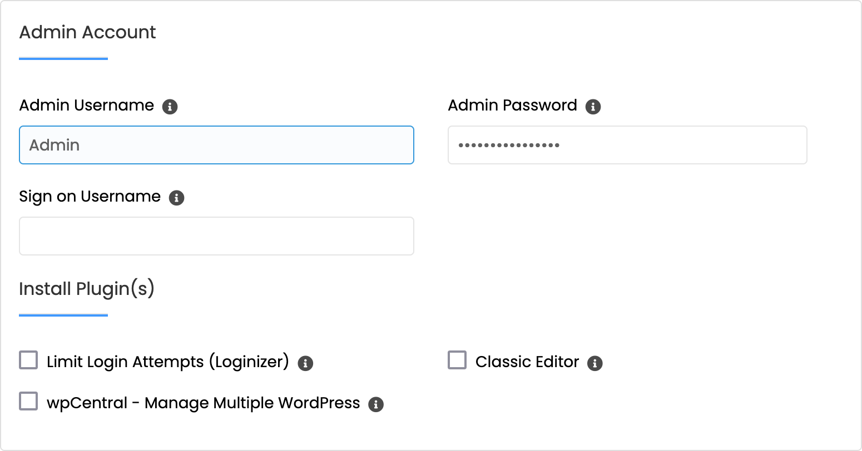The width and height of the screenshot is (862, 451).
Task: Click the Install Plugin(s) section heading
Action: 87,289
